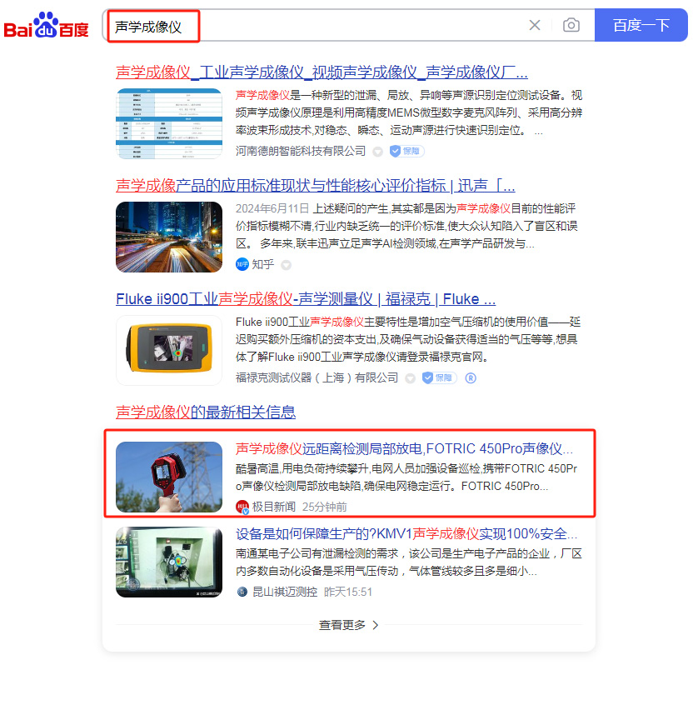
Task: Open the 声学成像仪的最新相关信息 heading link
Action: pos(205,412)
